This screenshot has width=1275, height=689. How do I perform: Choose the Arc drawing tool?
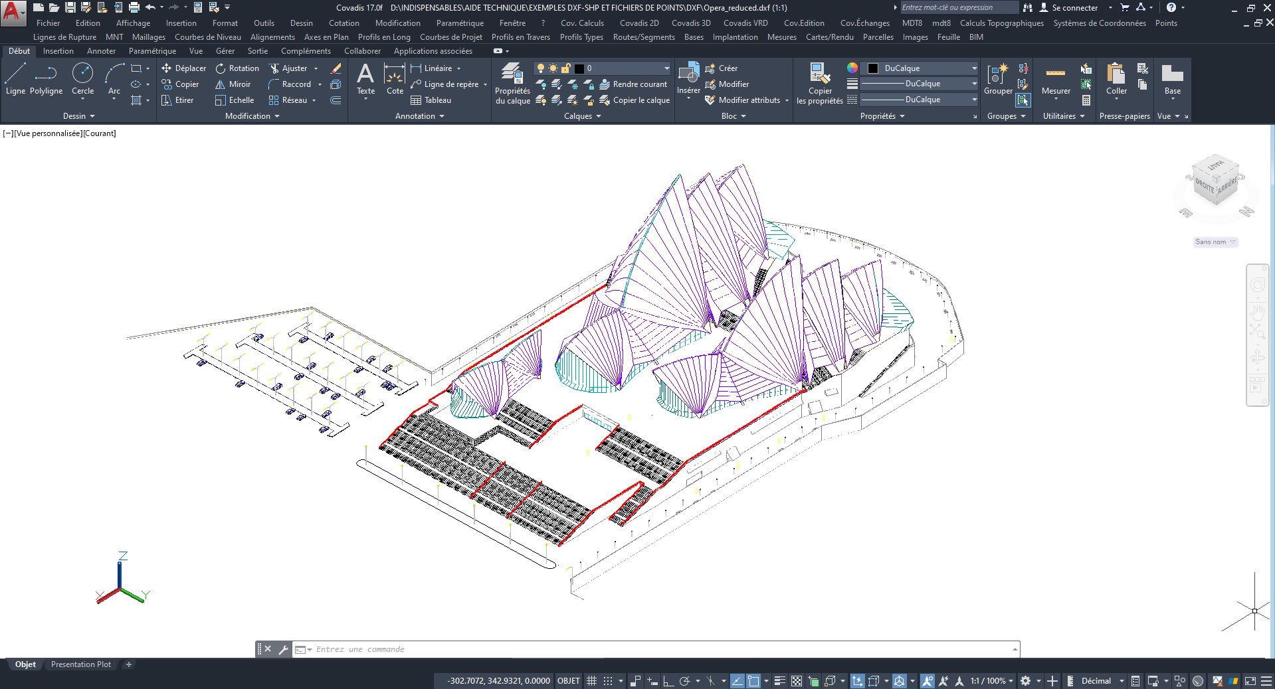click(x=114, y=80)
